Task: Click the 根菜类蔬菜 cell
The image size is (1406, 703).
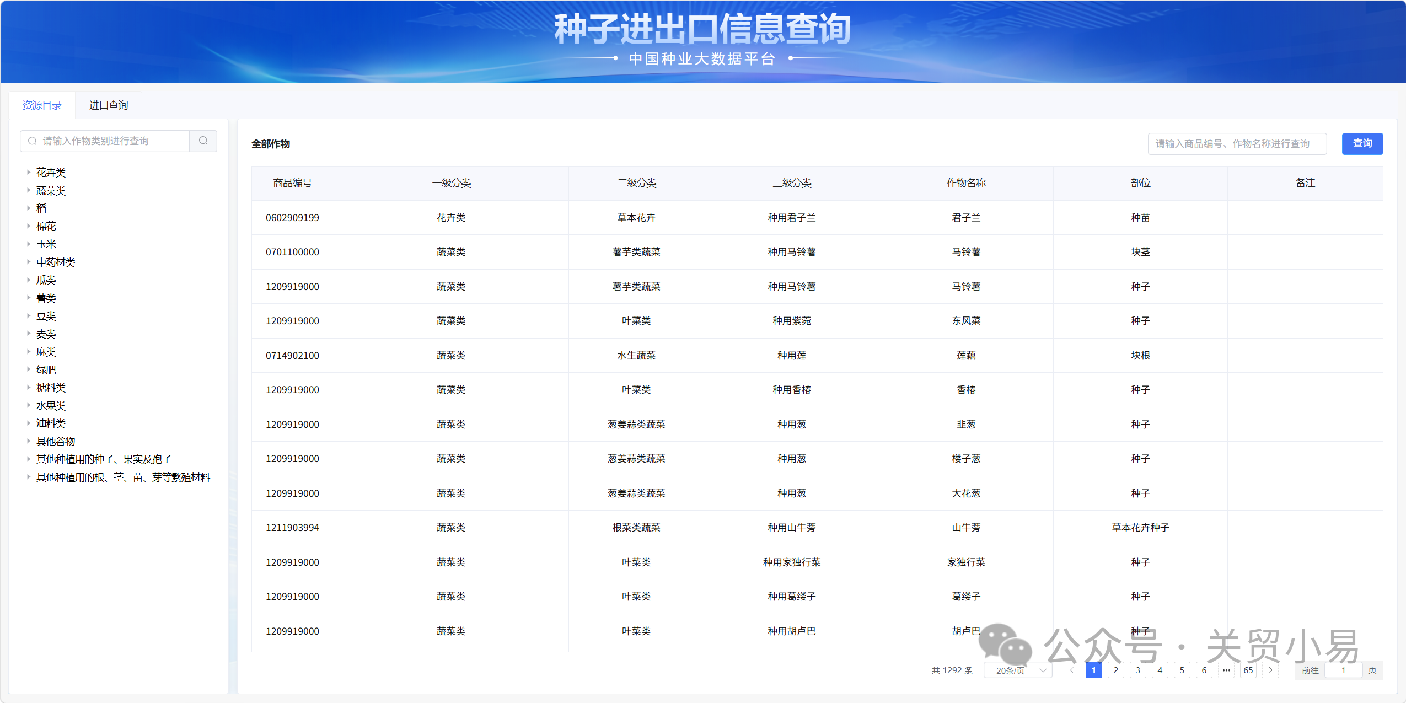Action: (637, 528)
